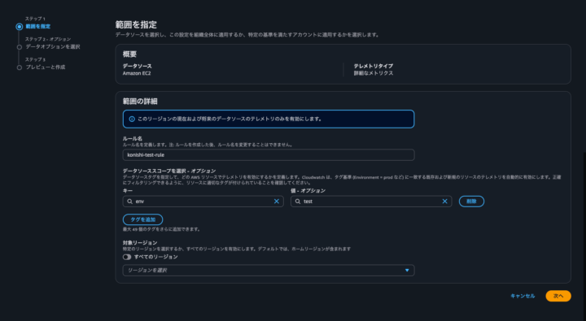The height and width of the screenshot is (321, 586).
Task: Click the search icon in key field
Action: tap(129, 202)
